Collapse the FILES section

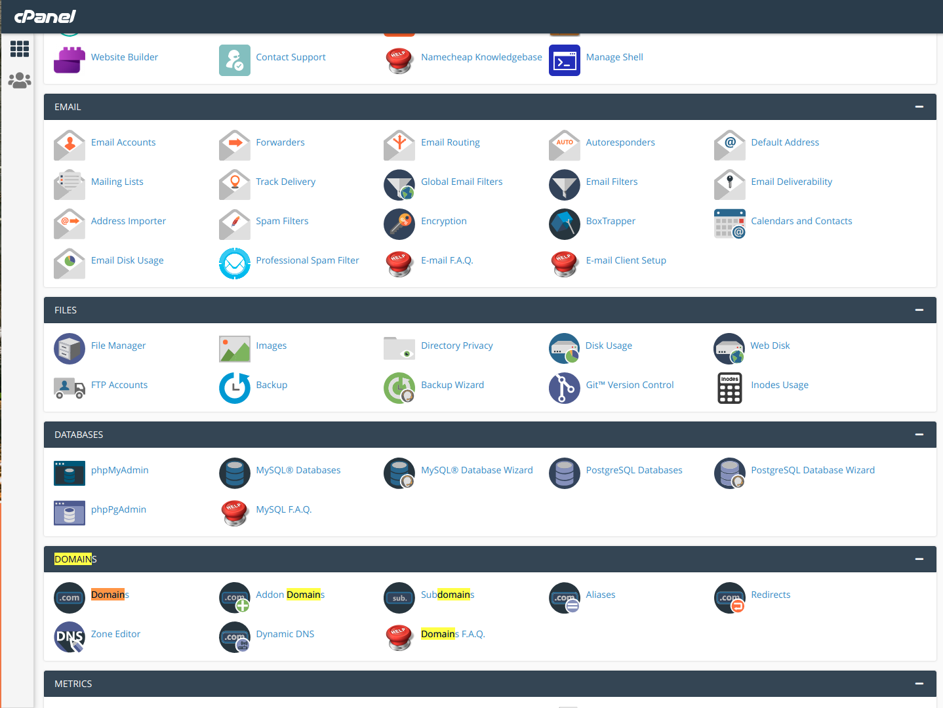(x=919, y=310)
